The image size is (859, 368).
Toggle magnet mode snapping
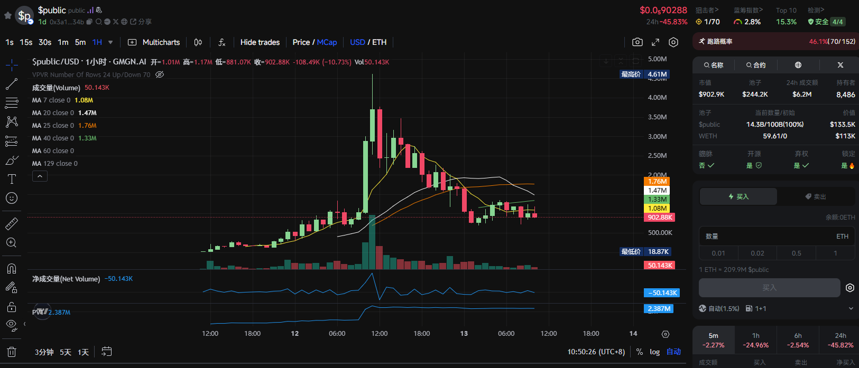[12, 268]
